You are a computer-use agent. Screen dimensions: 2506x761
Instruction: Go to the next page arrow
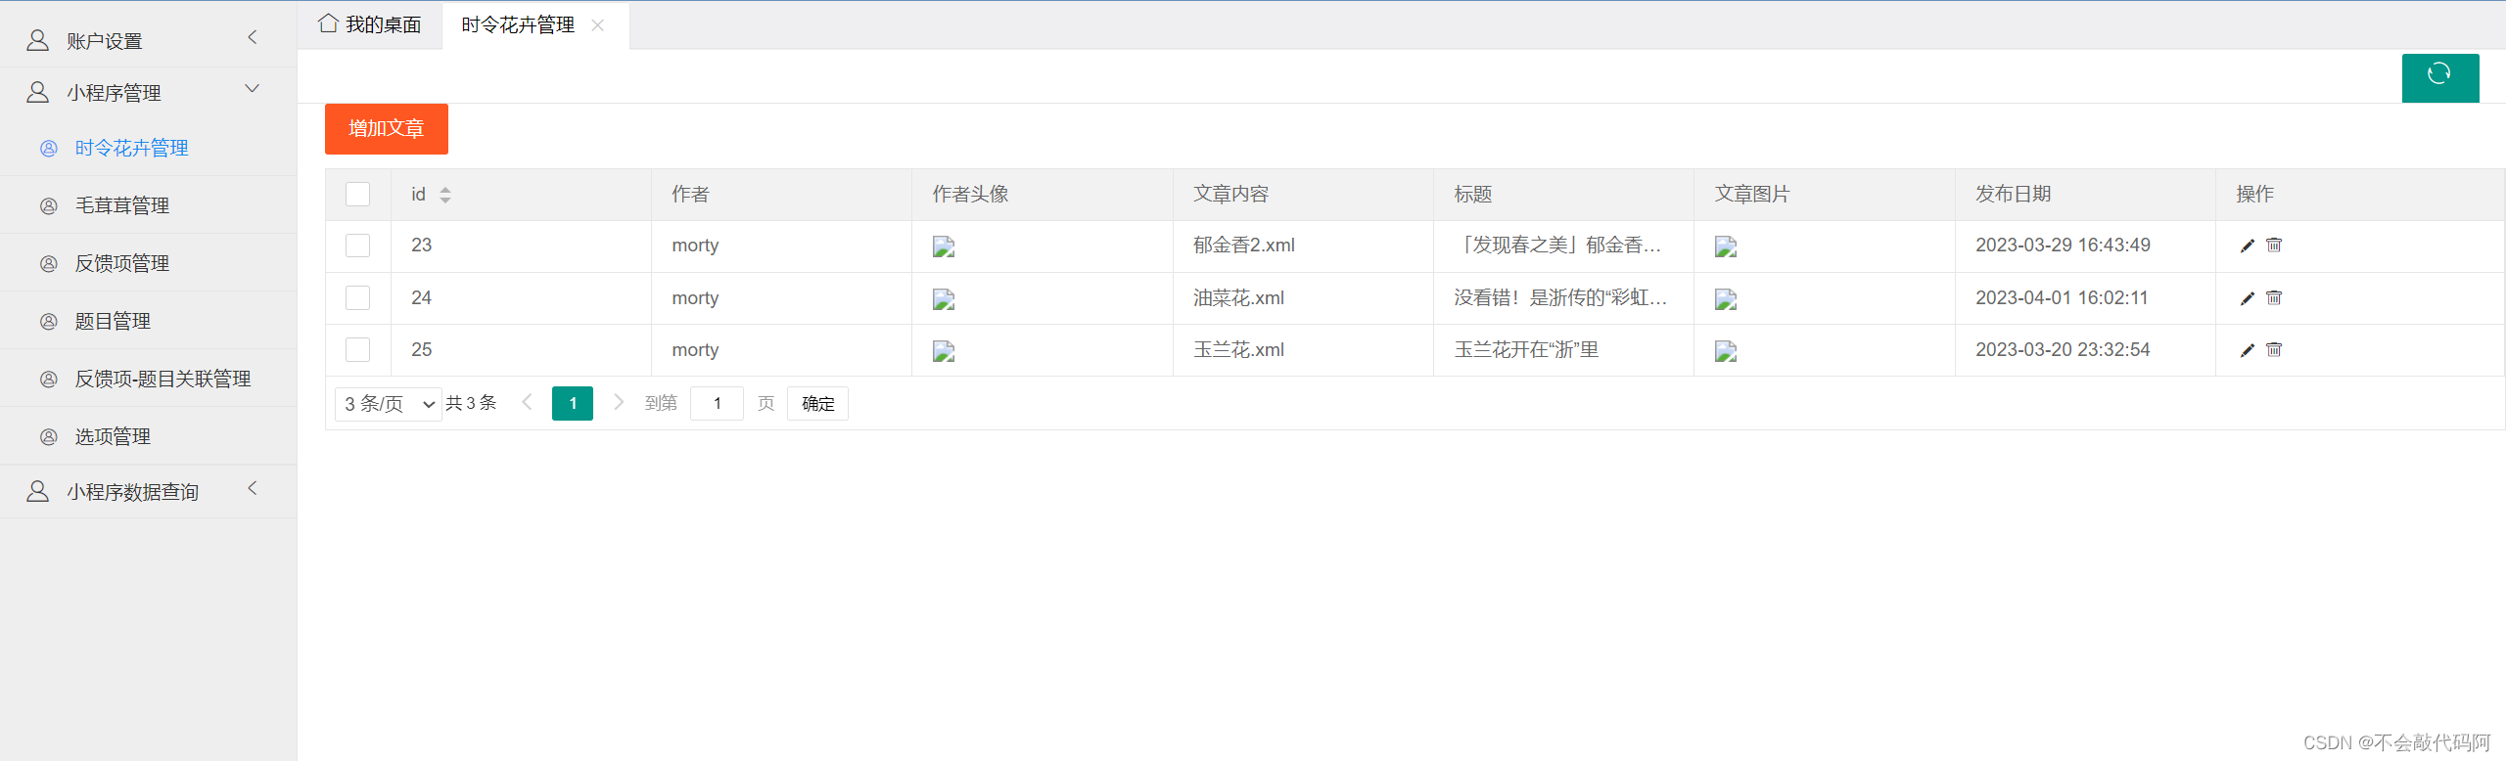click(x=619, y=402)
